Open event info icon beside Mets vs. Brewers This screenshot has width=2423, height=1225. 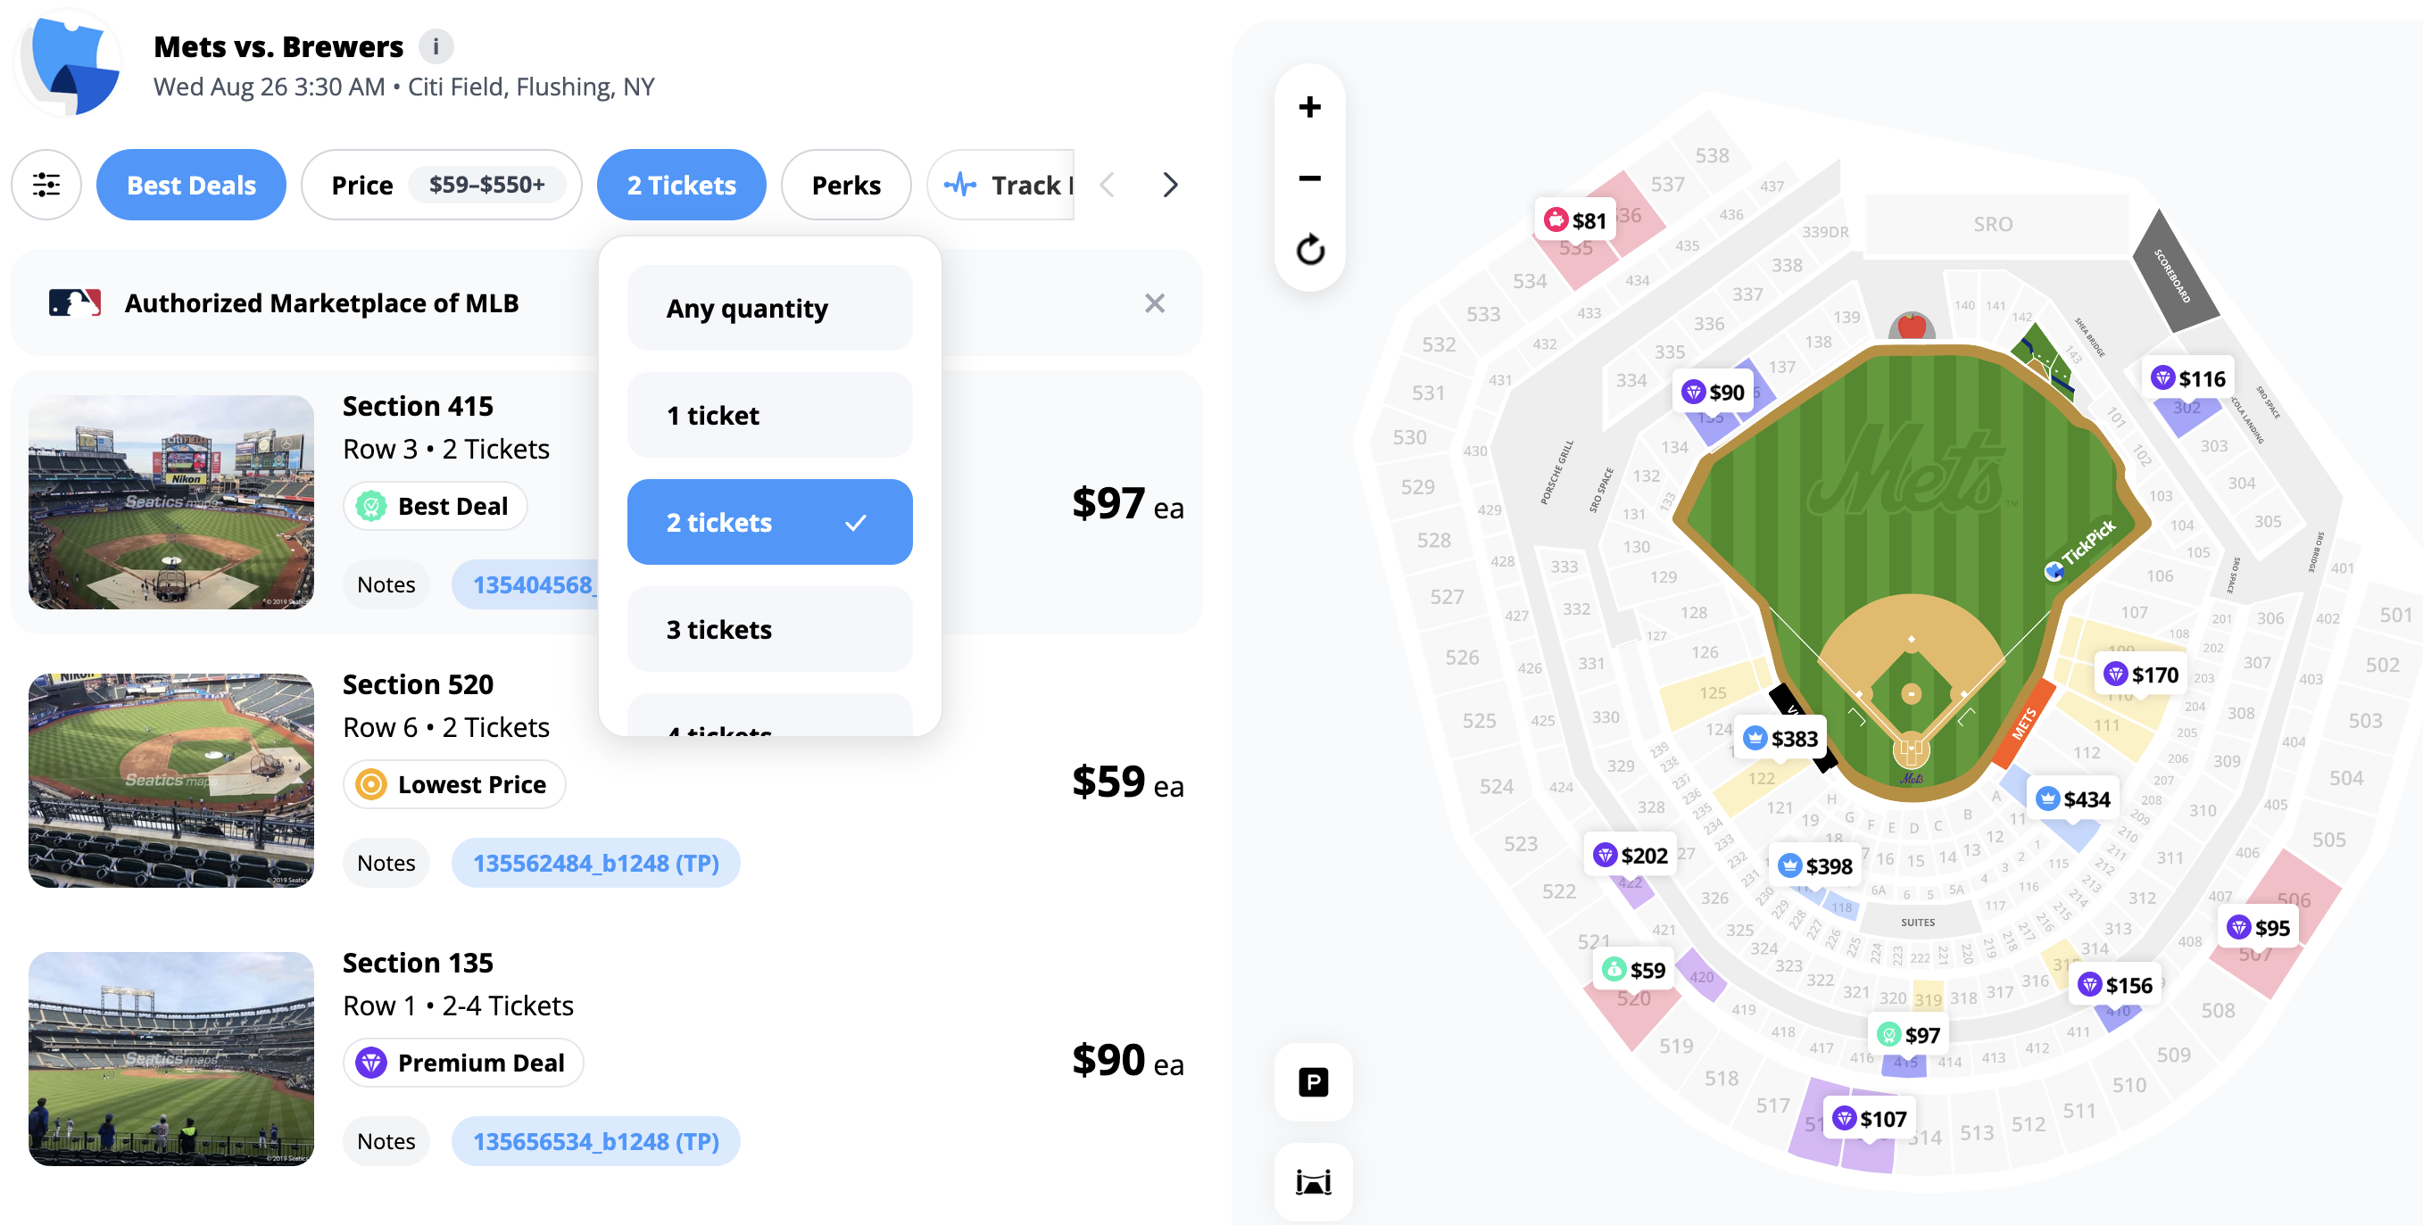[x=436, y=46]
